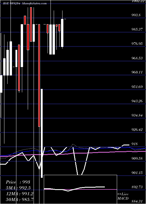Viewport: 146px width, 204px height.
Task: Click the long red candlestick falling to 930
Action: pos(39,75)
